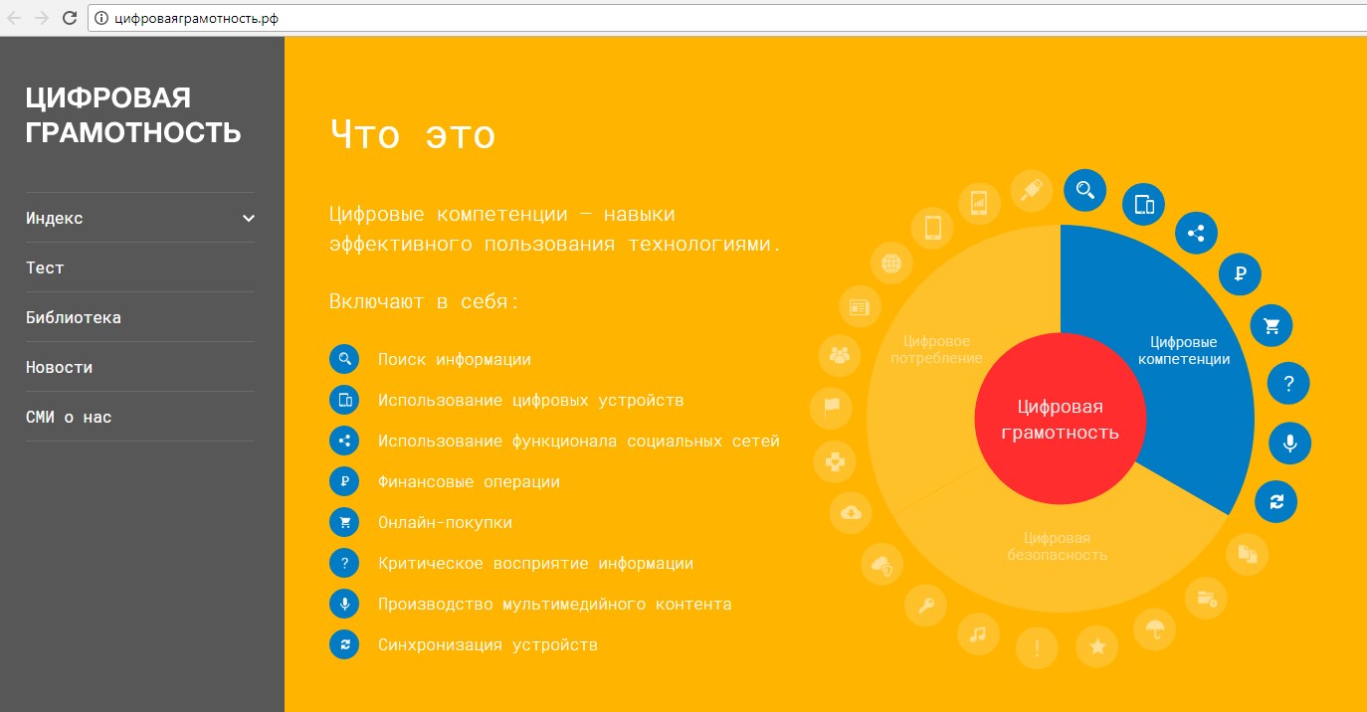1367x712 pixels.
Task: Click the ЦИФРОВАЯ ГРАМОТНОСТЬ site logo
Action: pos(133,114)
